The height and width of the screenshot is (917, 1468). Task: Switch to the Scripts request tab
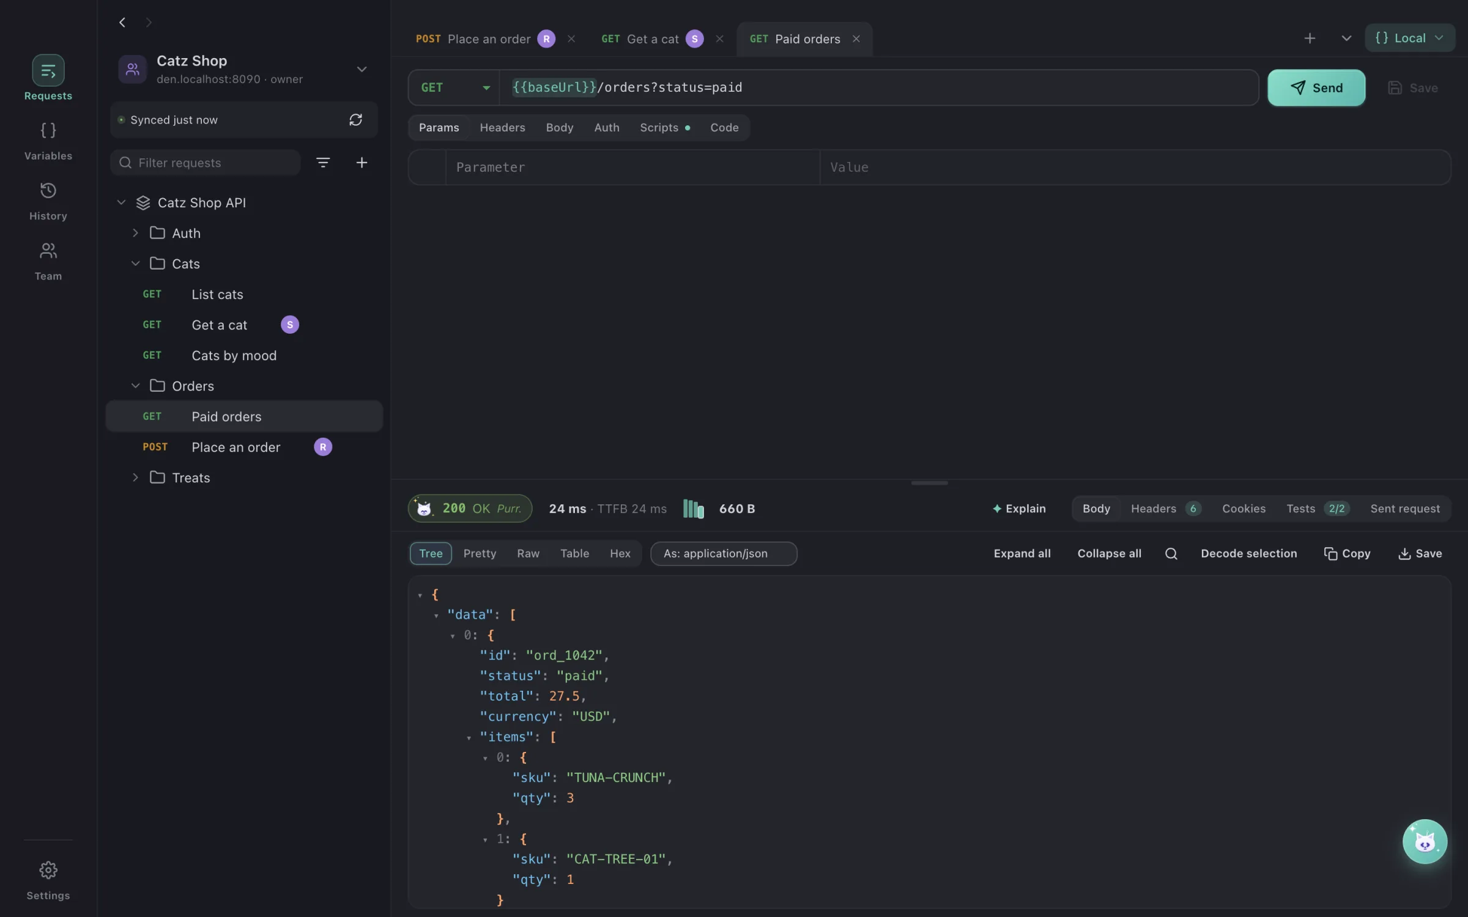pyautogui.click(x=664, y=128)
